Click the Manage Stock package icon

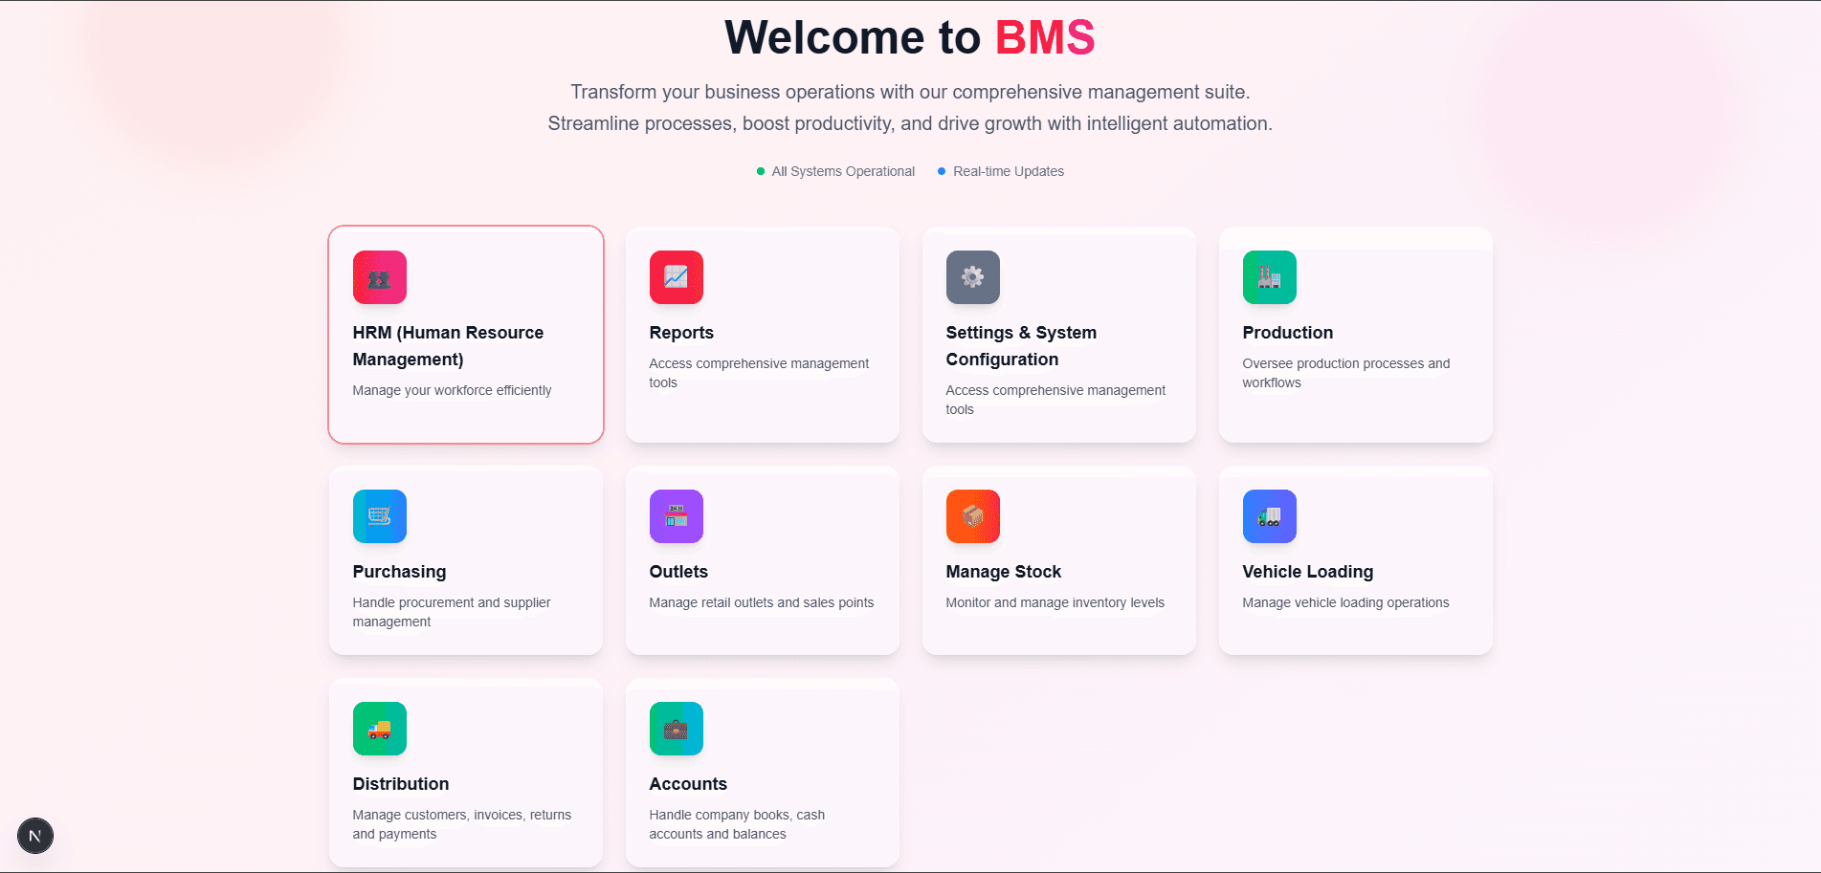[x=972, y=516]
